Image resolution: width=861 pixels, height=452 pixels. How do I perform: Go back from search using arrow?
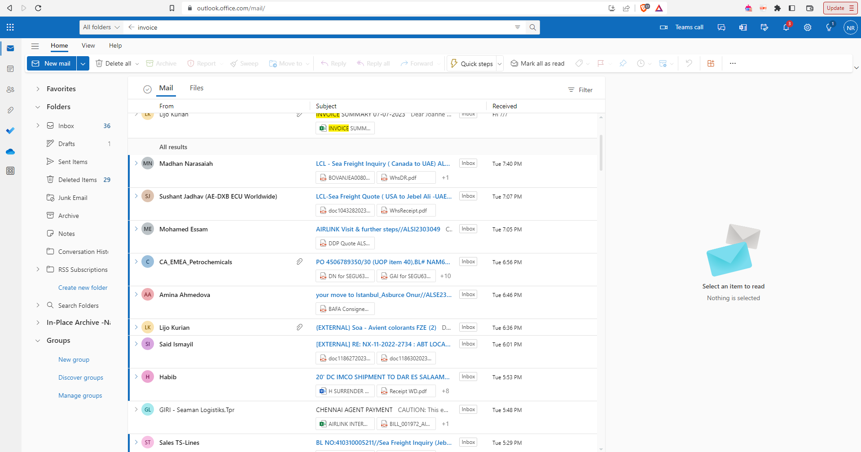click(x=131, y=27)
